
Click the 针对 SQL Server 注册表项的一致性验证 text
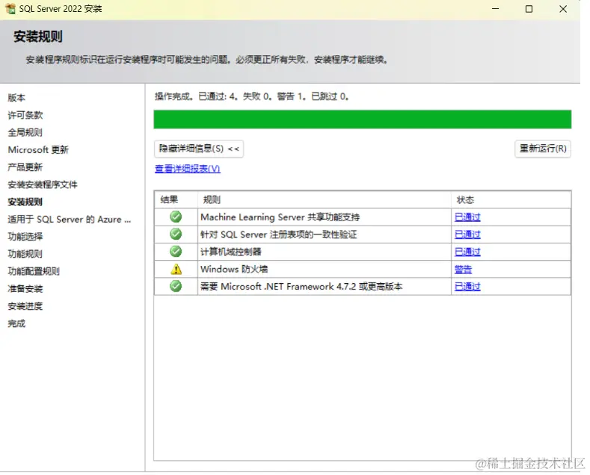[x=278, y=235]
